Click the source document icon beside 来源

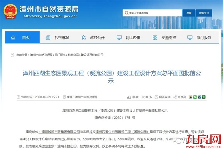click(x=64, y=97)
